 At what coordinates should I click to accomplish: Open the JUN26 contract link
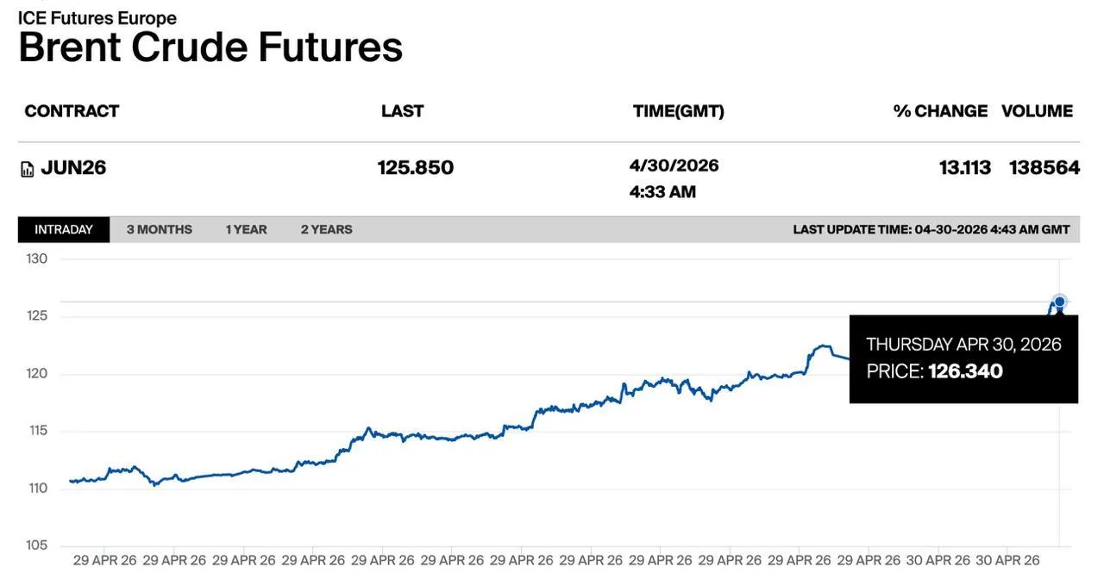pos(73,167)
